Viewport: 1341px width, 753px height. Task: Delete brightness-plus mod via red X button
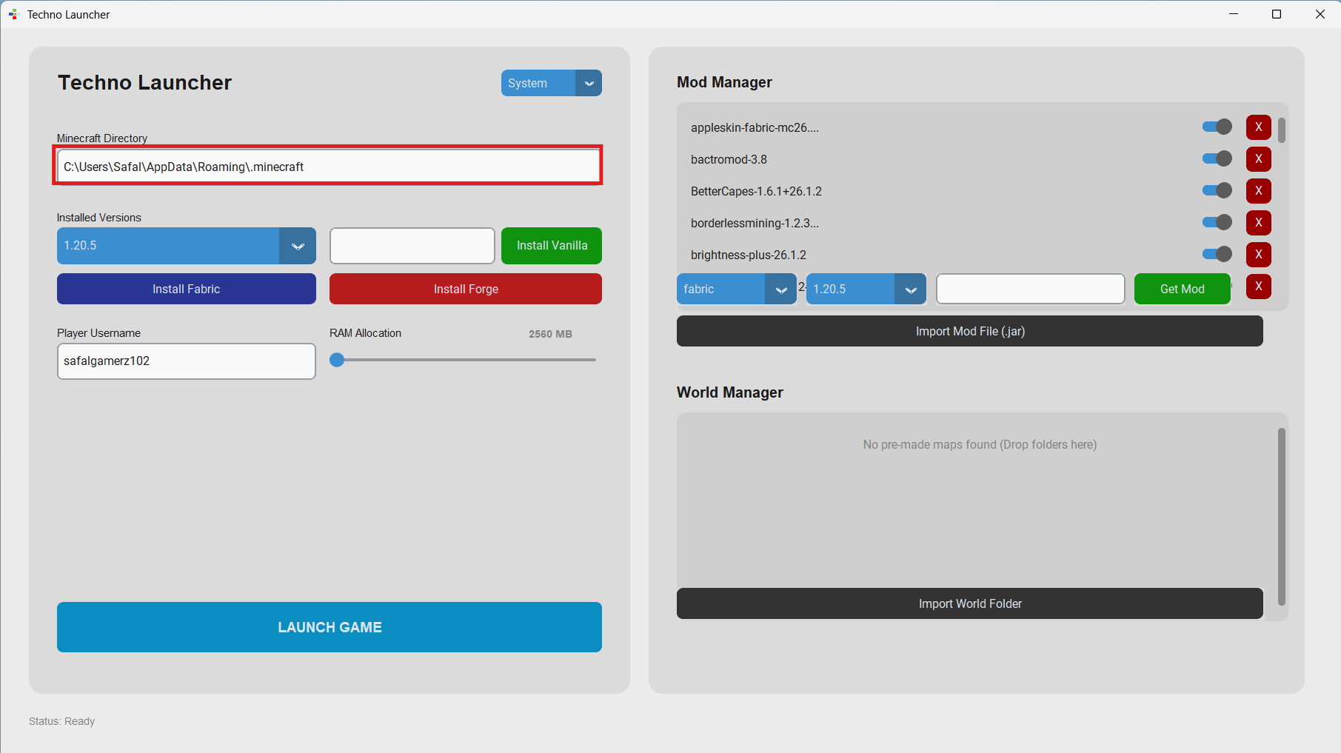click(1258, 255)
